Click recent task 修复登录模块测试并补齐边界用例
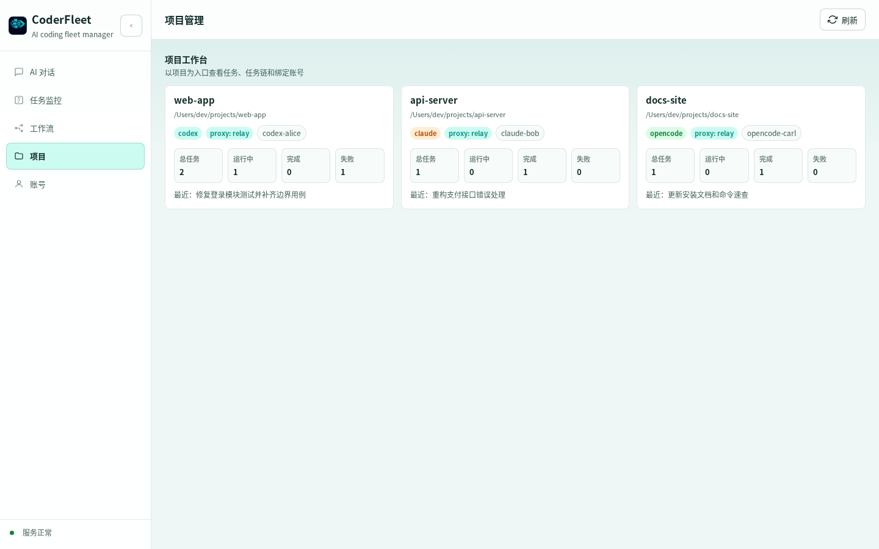Screen dimensions: 879x549 tap(251, 195)
